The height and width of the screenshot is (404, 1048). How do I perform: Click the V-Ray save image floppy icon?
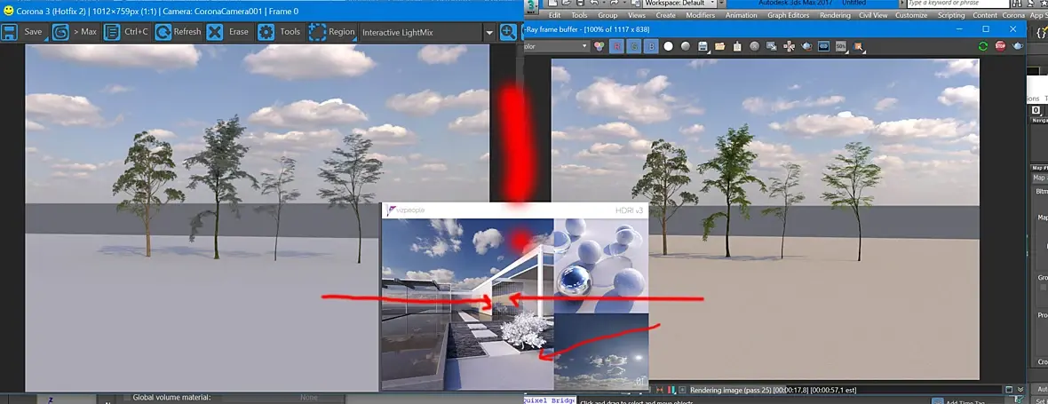(x=703, y=46)
